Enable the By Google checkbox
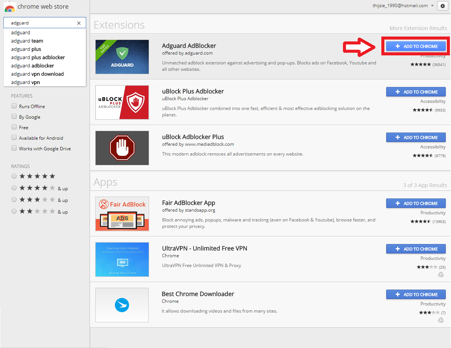This screenshot has height=348, width=451. [x=14, y=116]
